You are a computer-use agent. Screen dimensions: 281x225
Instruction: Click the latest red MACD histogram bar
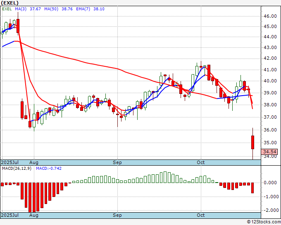tap(252, 188)
